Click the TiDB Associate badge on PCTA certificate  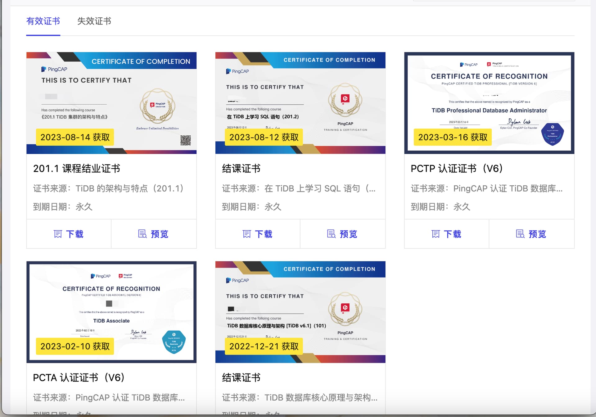tap(174, 342)
